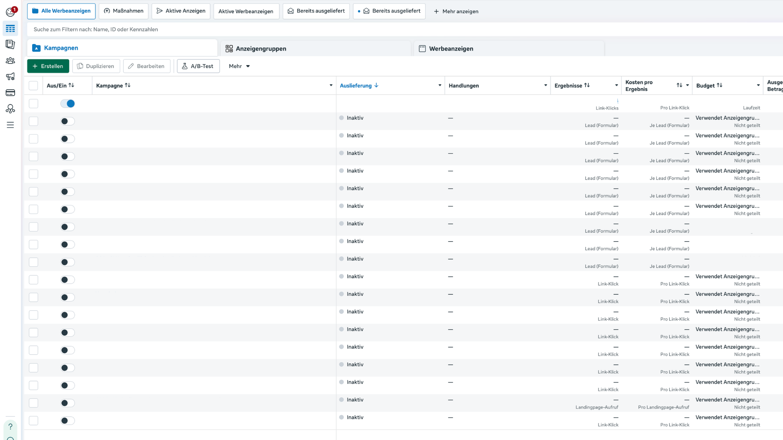The width and height of the screenshot is (783, 440).
Task: Select the Aktive Anzeigen view tab
Action: [x=181, y=11]
